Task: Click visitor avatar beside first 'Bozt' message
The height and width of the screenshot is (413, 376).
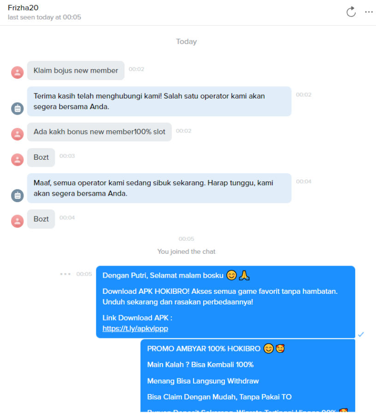Action: [x=18, y=160]
